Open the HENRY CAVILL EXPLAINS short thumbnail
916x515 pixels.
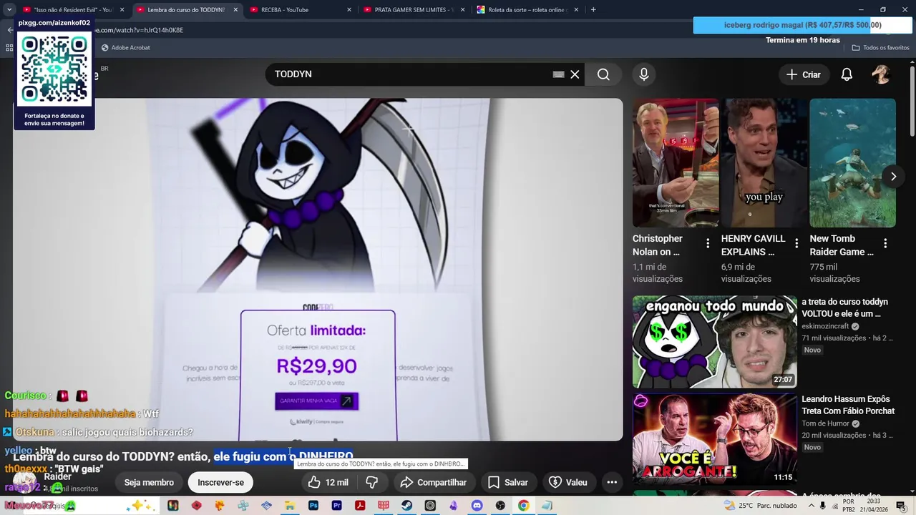coord(764,163)
